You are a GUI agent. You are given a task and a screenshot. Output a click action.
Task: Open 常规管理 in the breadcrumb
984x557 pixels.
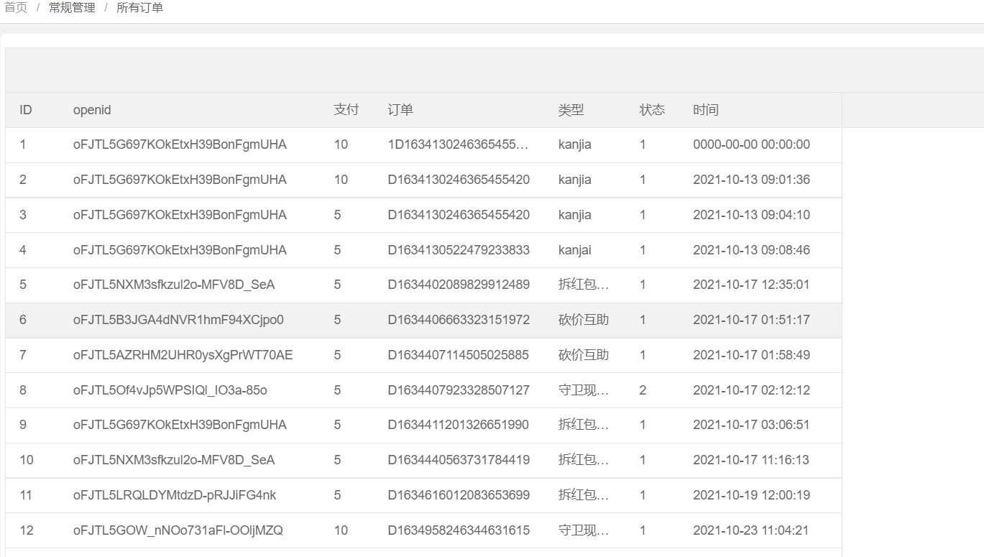click(72, 8)
